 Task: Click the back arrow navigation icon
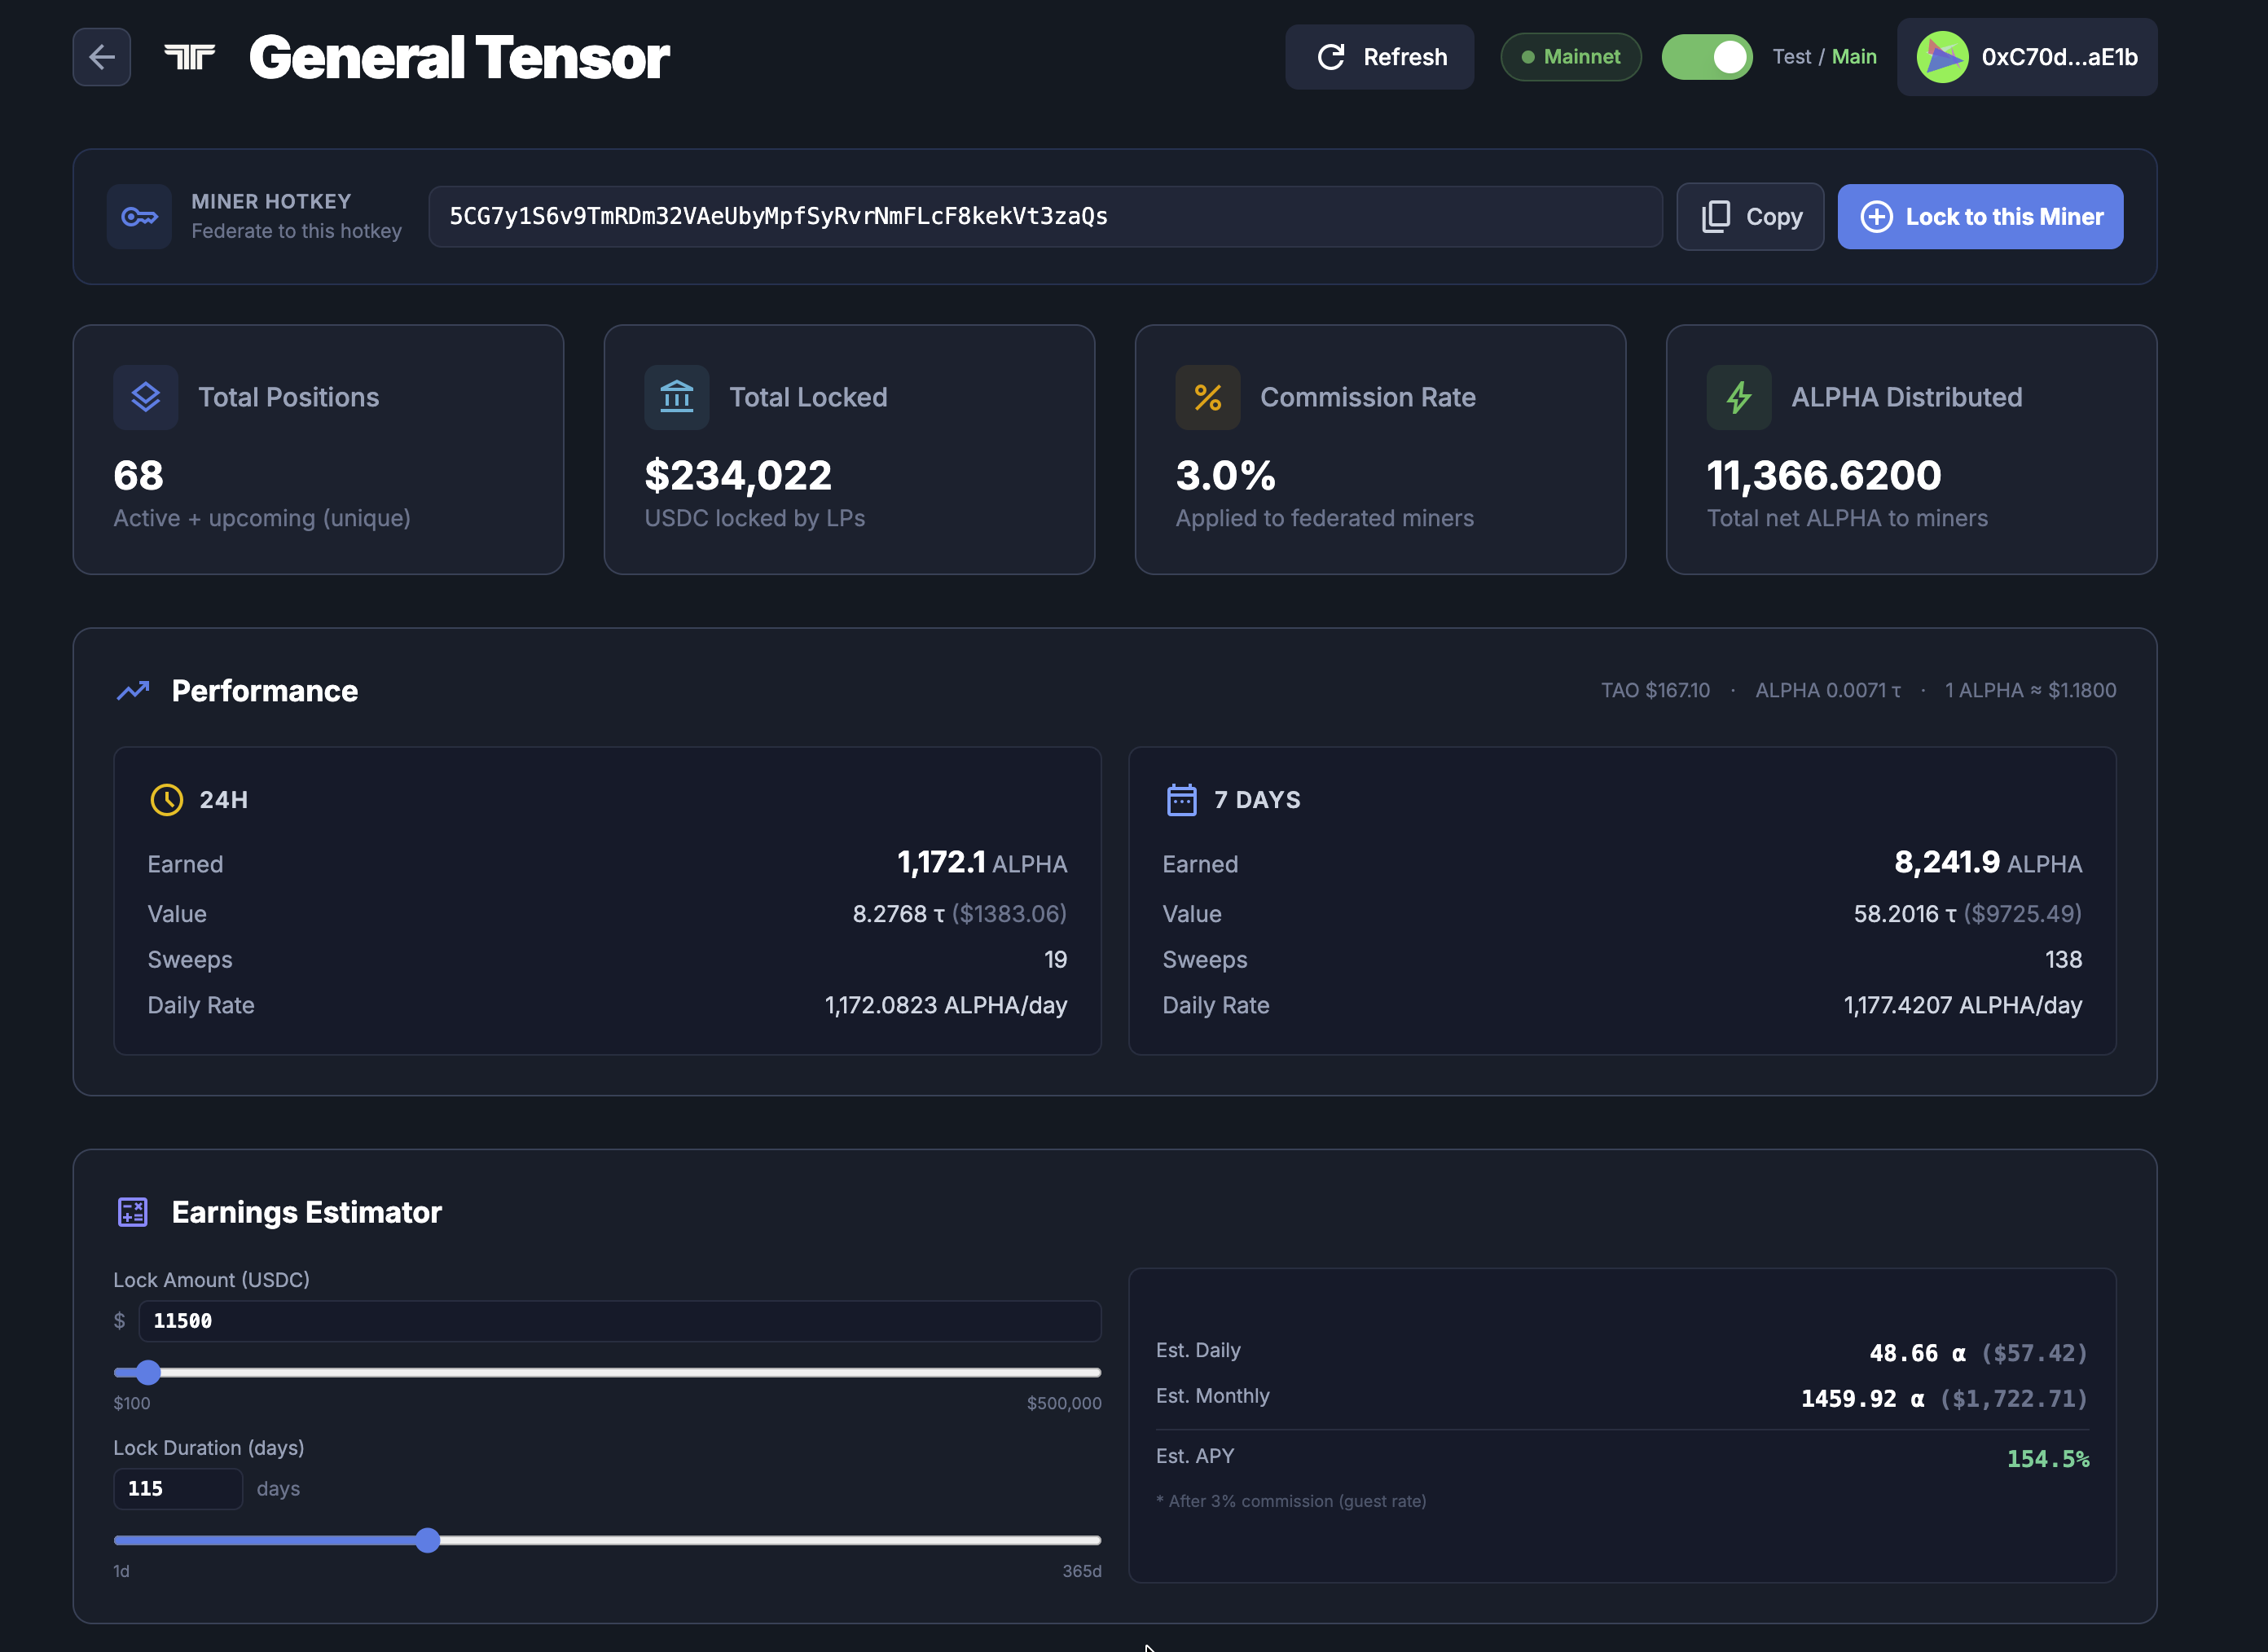pos(101,57)
